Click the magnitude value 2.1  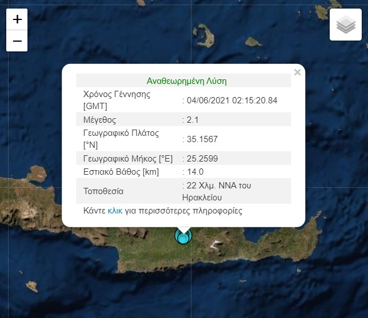(191, 120)
